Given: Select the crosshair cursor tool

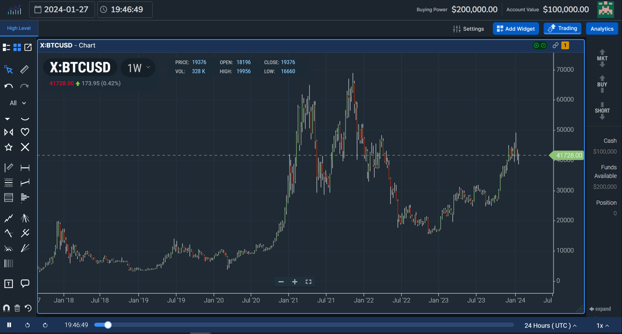Looking at the screenshot, I should click(x=8, y=69).
